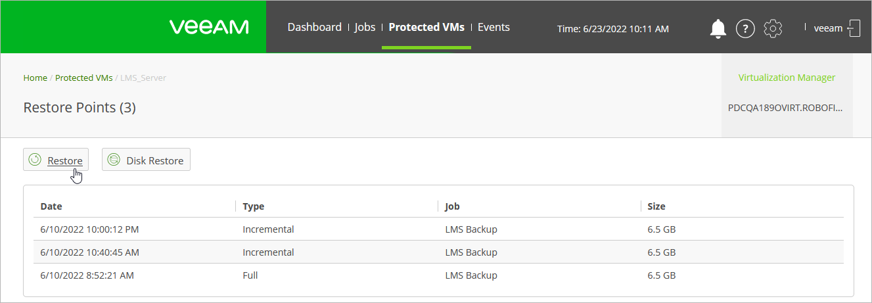Viewport: 872px width, 303px height.
Task: Select the Protected VMs tab
Action: click(426, 27)
